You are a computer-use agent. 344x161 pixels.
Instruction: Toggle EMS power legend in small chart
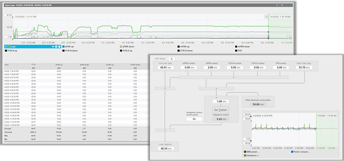point(252,152)
